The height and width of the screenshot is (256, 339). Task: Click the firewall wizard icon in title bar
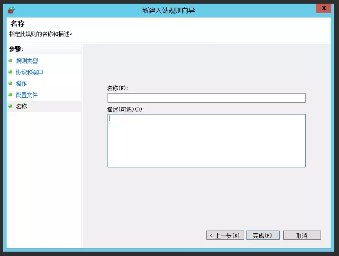coord(11,10)
